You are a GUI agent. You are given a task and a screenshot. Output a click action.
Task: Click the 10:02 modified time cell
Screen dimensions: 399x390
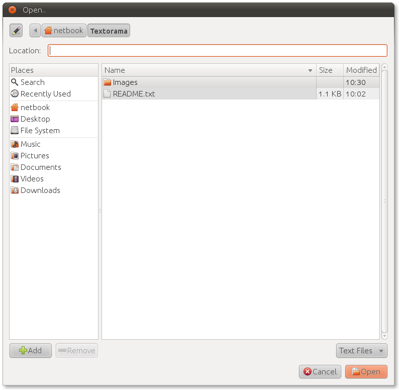[x=361, y=94]
